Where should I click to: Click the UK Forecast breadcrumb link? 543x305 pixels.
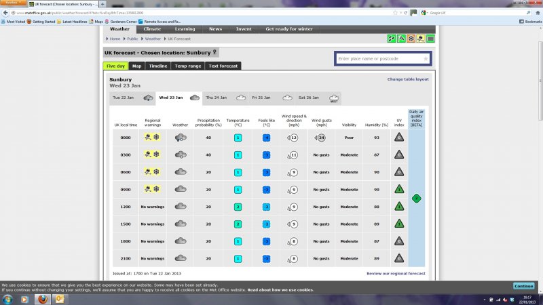(179, 39)
